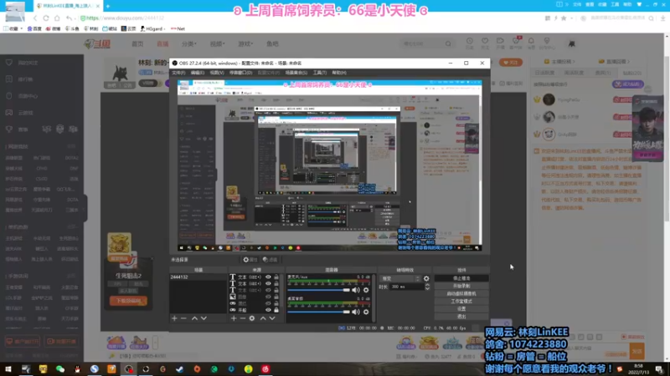Click 开始录制 to start recording

tap(461, 286)
